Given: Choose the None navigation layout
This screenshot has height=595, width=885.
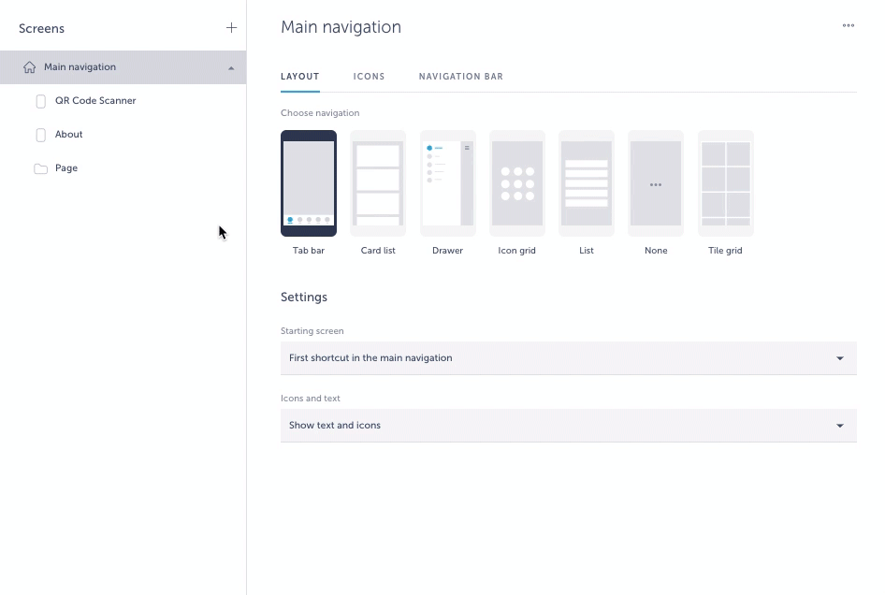Looking at the screenshot, I should click(x=656, y=183).
